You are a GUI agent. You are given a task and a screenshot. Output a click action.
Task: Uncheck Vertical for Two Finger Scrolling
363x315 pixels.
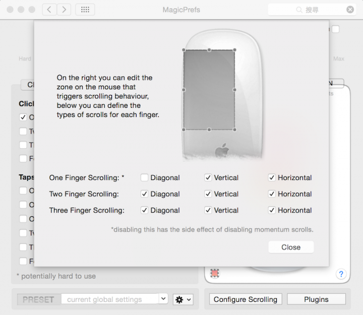(208, 194)
